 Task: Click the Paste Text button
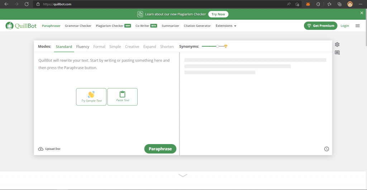[x=123, y=97]
